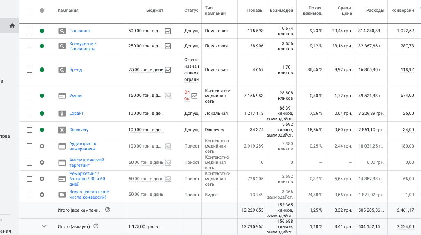Click the 1 072,52 conversions value
This screenshot has height=235, width=421.
[x=405, y=31]
